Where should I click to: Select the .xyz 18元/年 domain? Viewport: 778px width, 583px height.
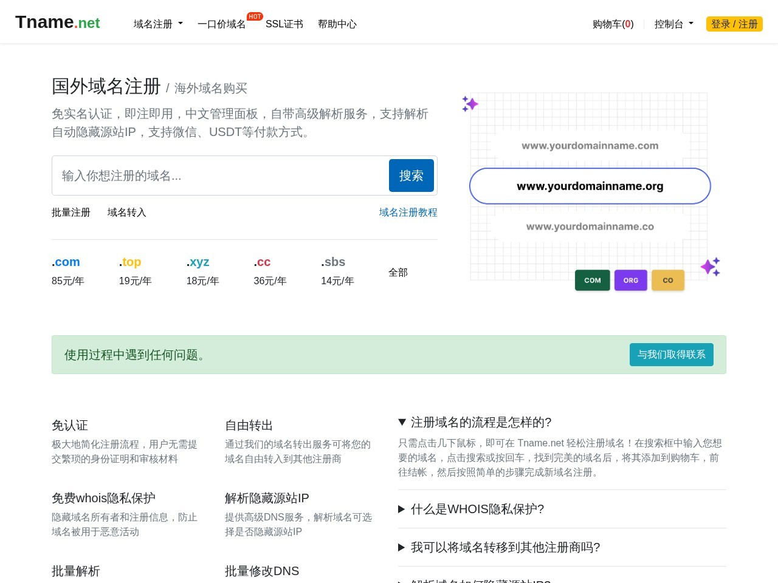[x=203, y=271]
